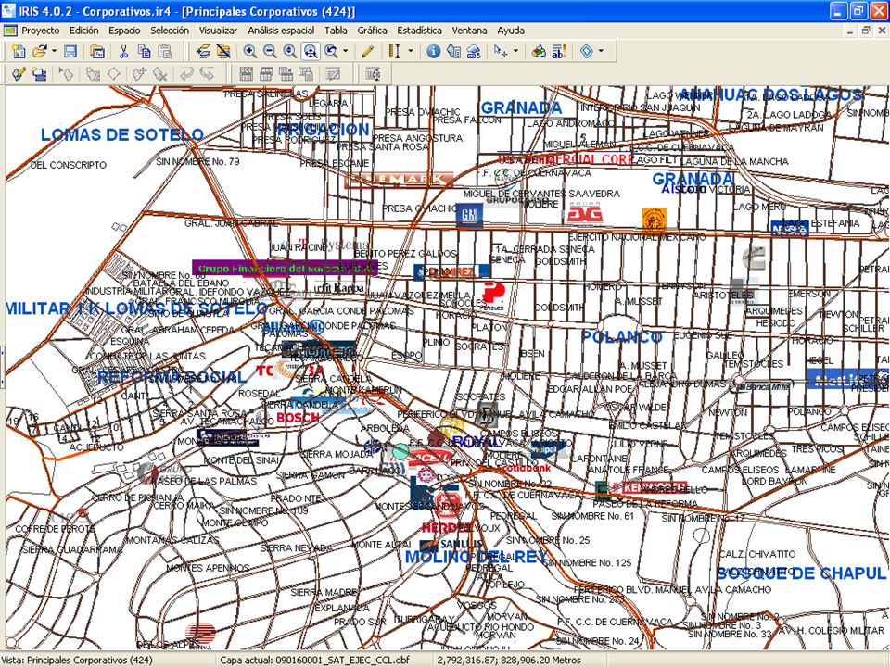The image size is (890, 667).
Task: Click the Paste clipboard icon
Action: 165,52
